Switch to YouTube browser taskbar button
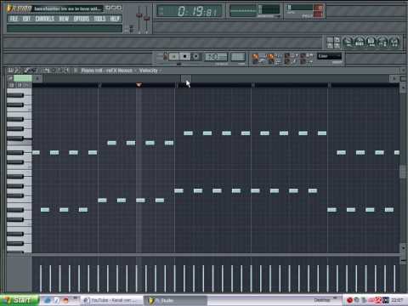The image size is (408, 306). point(110,300)
